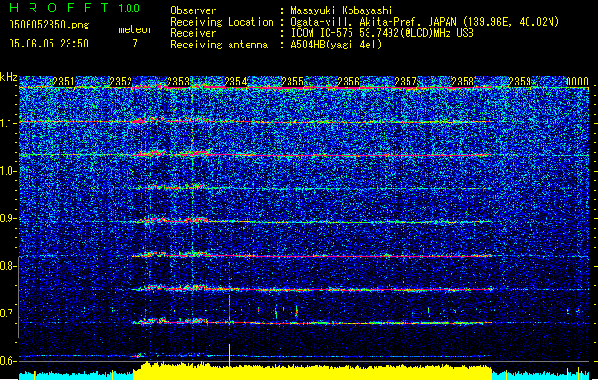
Task: Click the 2354 time marker
Action: [x=235, y=82]
